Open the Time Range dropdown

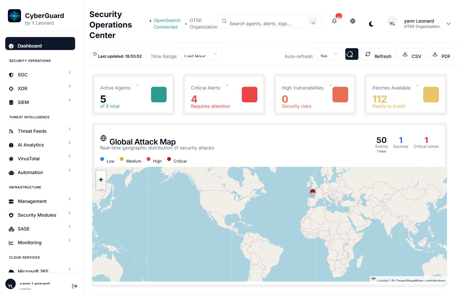coord(201,54)
